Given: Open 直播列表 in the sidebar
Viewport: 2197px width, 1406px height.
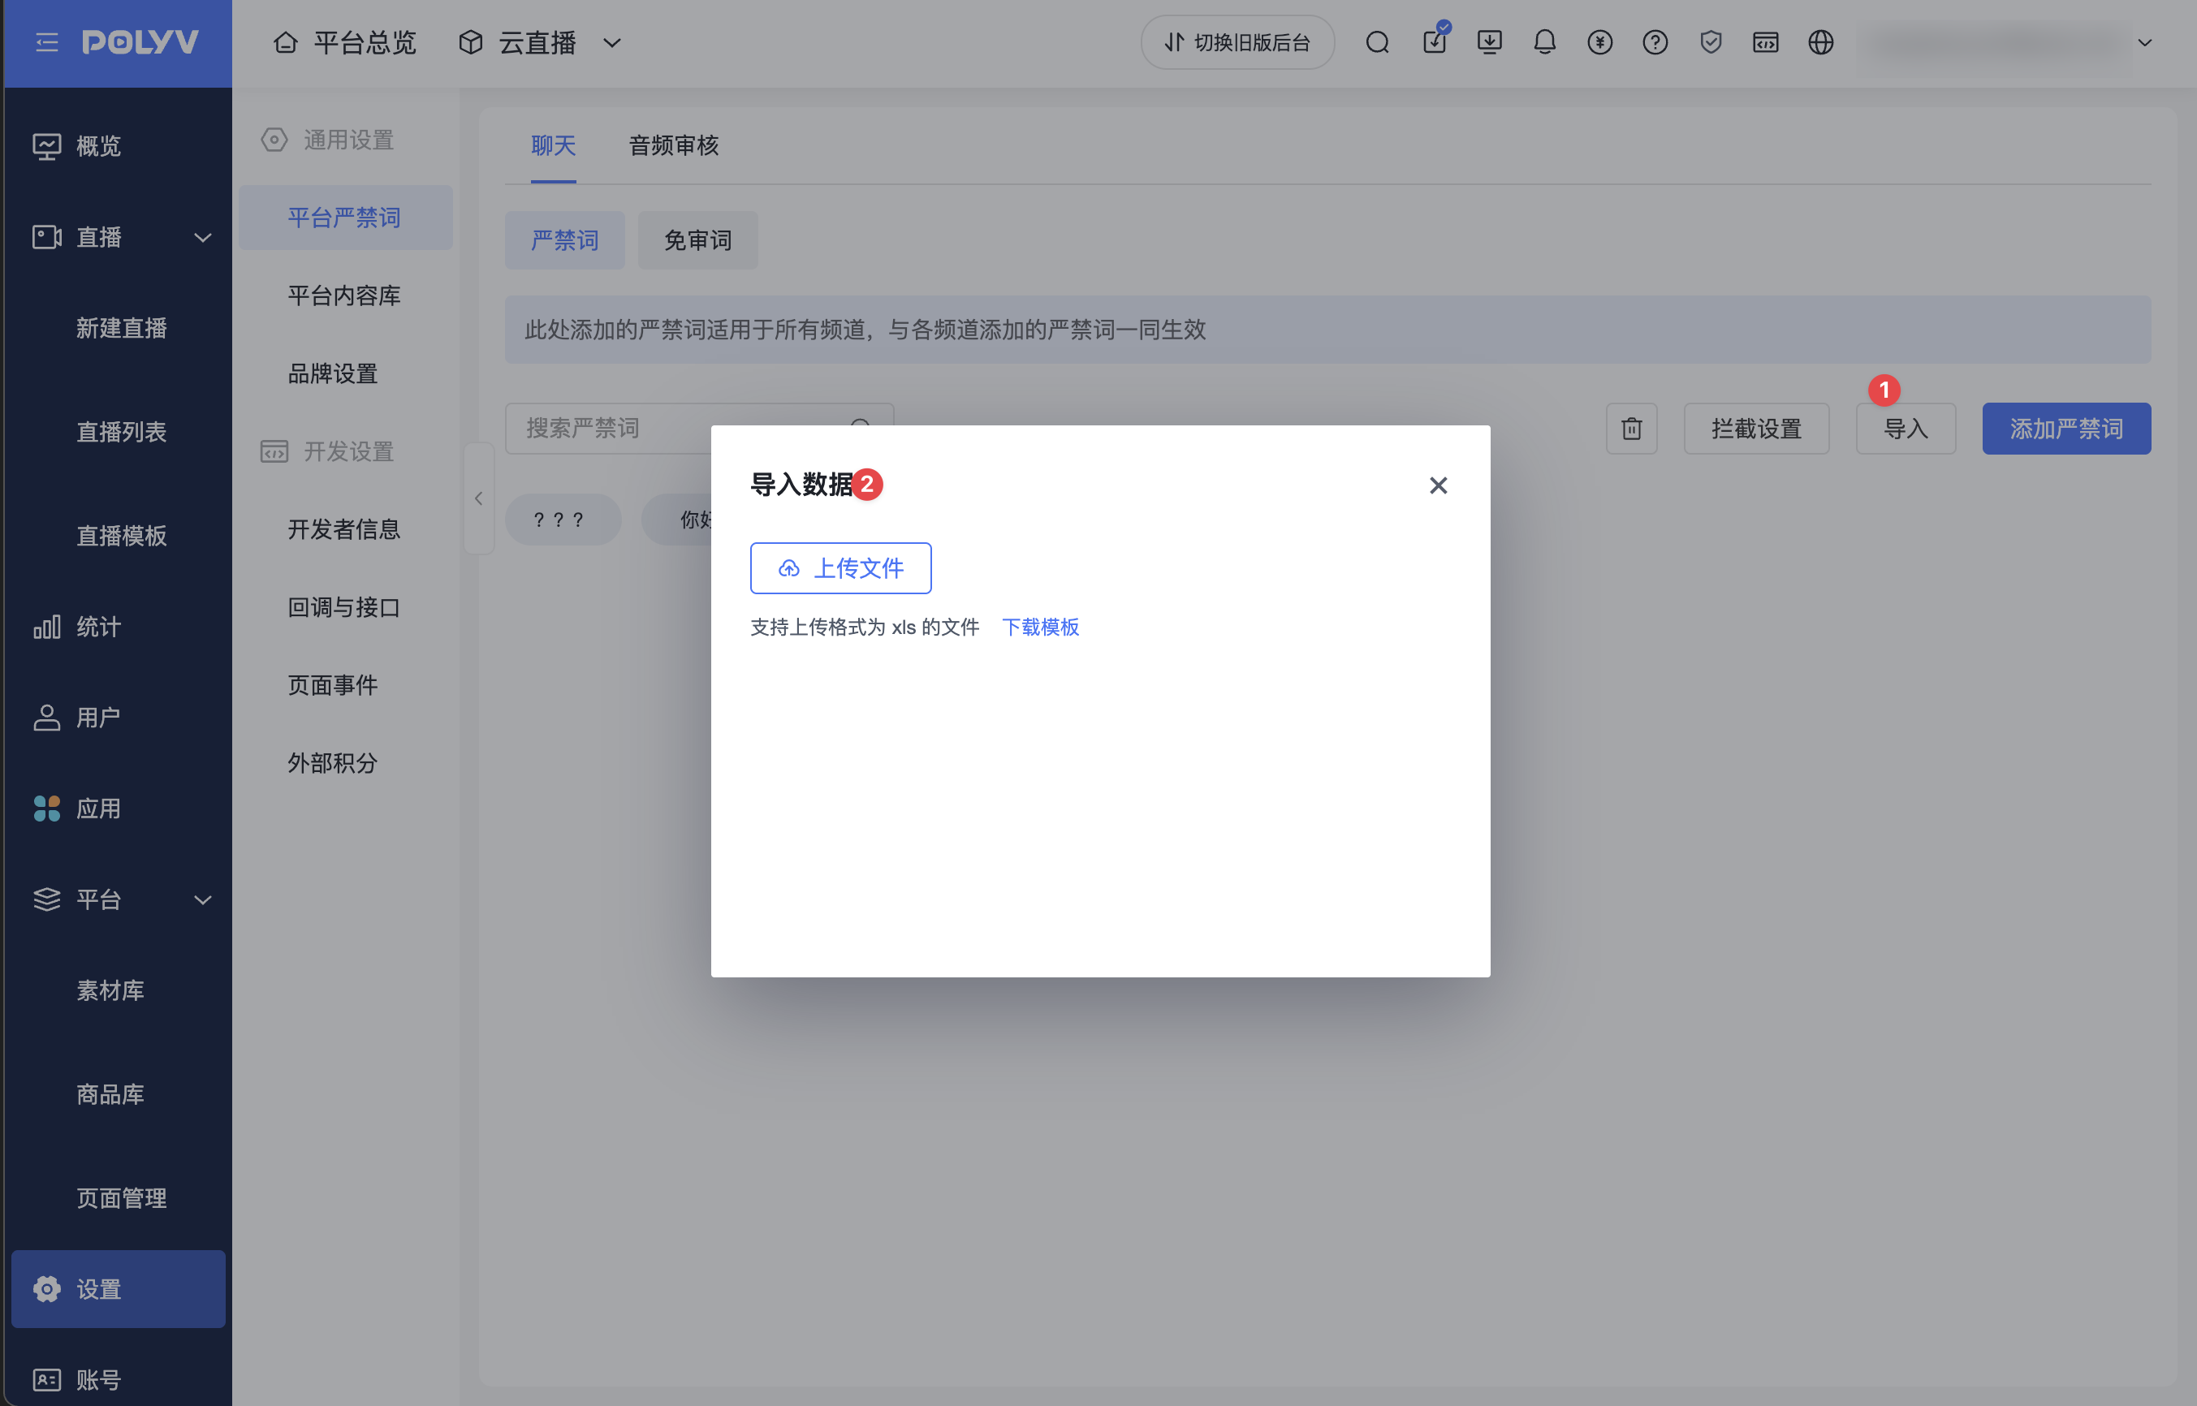Looking at the screenshot, I should coord(120,432).
